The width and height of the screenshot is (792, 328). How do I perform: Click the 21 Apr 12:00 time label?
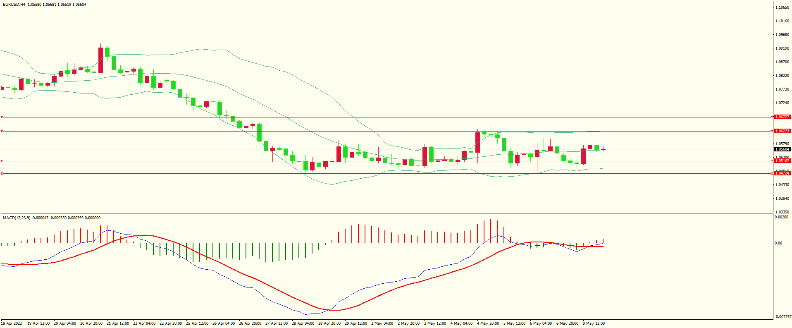coord(118,323)
